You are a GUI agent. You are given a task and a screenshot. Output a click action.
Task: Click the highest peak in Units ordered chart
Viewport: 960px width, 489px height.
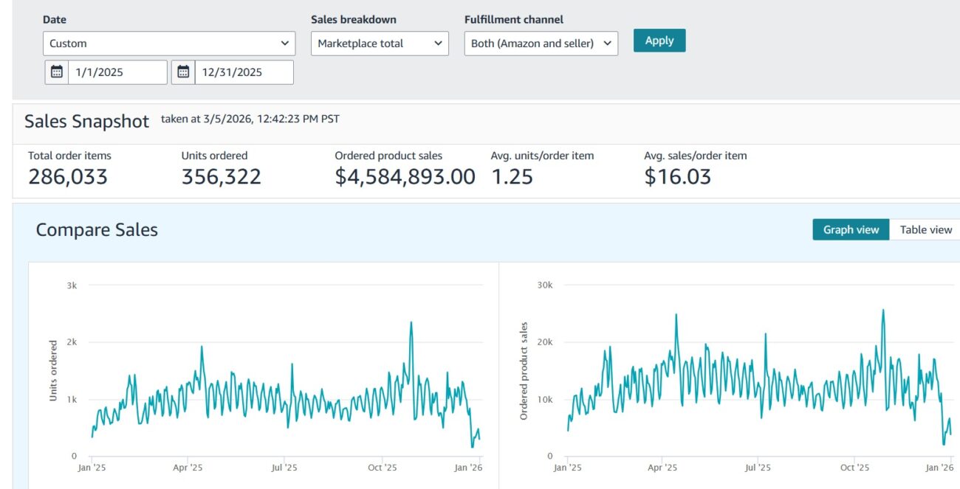click(411, 322)
